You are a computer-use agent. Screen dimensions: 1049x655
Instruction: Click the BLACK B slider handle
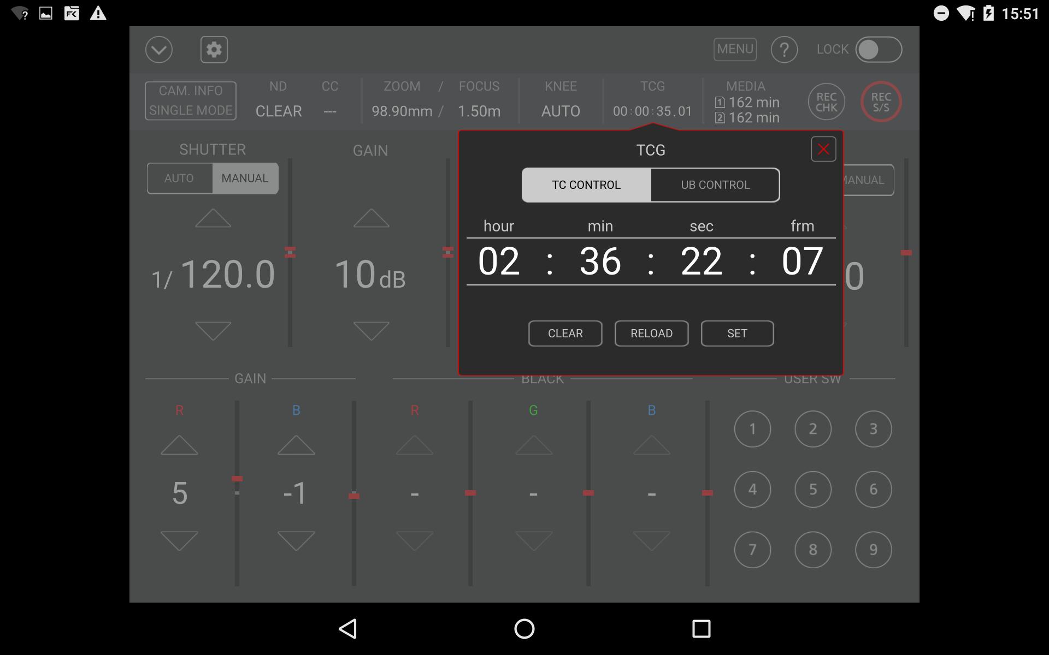point(708,493)
